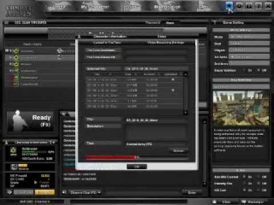Switch to the Video tab
274x205 pixels.
coord(162,36)
